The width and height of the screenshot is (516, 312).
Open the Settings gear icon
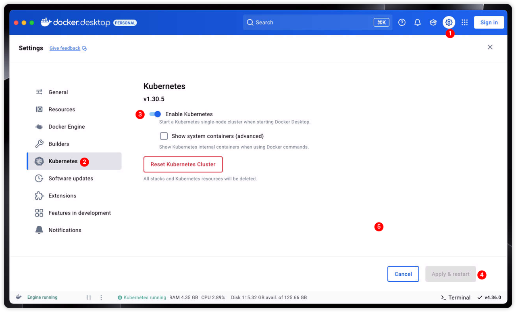449,23
